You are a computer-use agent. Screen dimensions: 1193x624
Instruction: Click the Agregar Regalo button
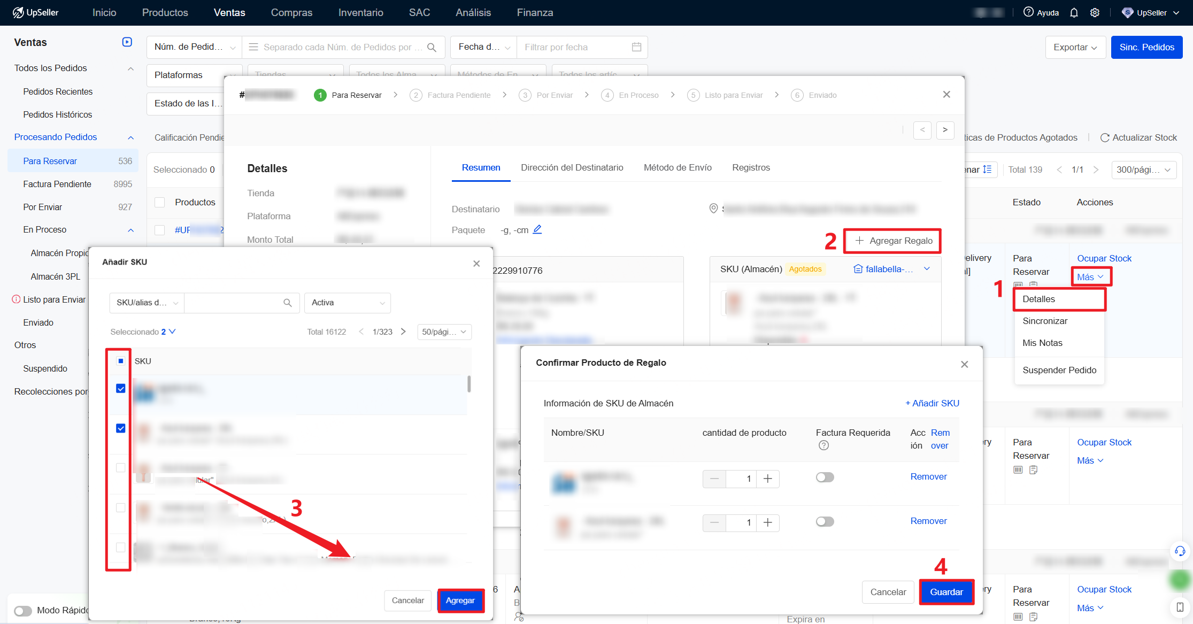pyautogui.click(x=893, y=241)
